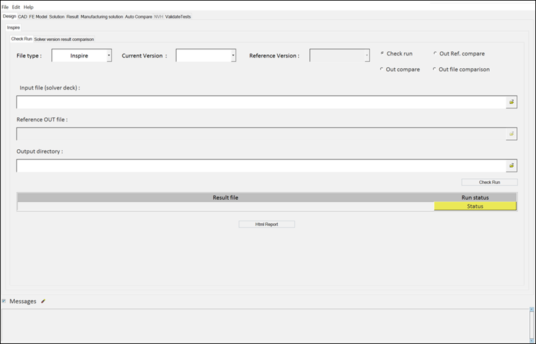Select the Out file comparison radio button
This screenshot has width=536, height=344.
tap(434, 69)
